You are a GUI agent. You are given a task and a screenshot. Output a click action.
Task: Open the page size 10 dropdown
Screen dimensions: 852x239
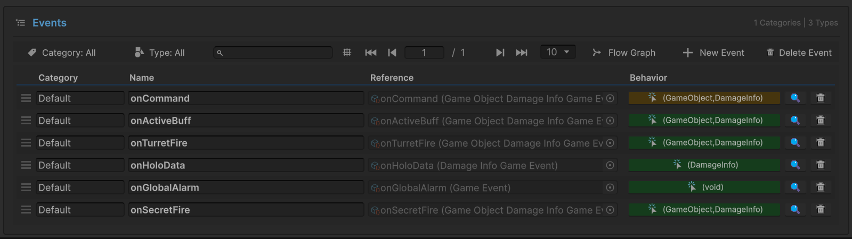[558, 52]
